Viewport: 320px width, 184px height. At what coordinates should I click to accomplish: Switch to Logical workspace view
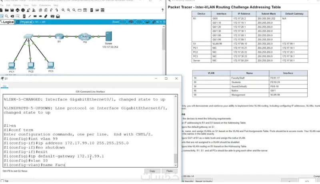point(7,22)
